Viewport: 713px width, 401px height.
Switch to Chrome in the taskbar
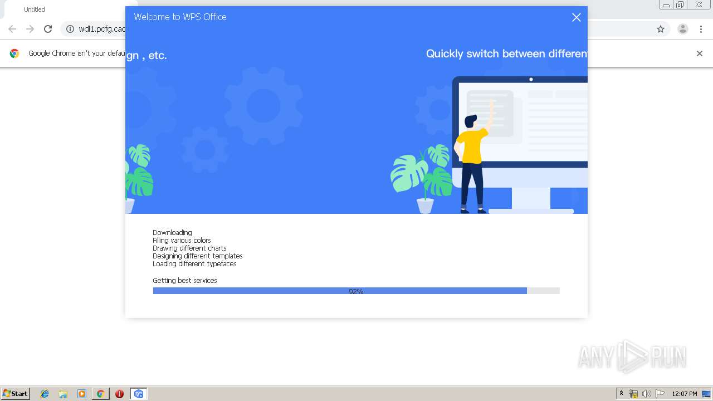[x=100, y=394]
